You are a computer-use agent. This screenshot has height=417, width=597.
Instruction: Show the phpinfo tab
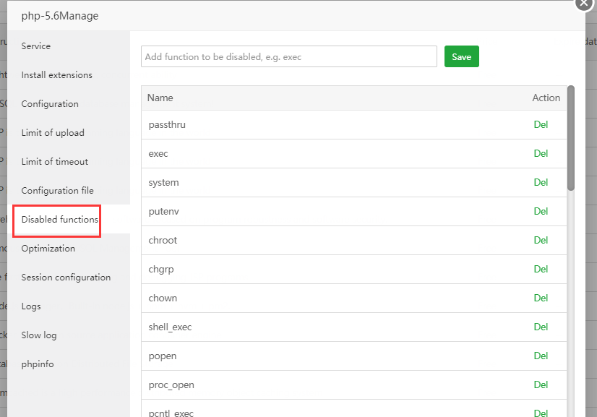click(x=38, y=364)
